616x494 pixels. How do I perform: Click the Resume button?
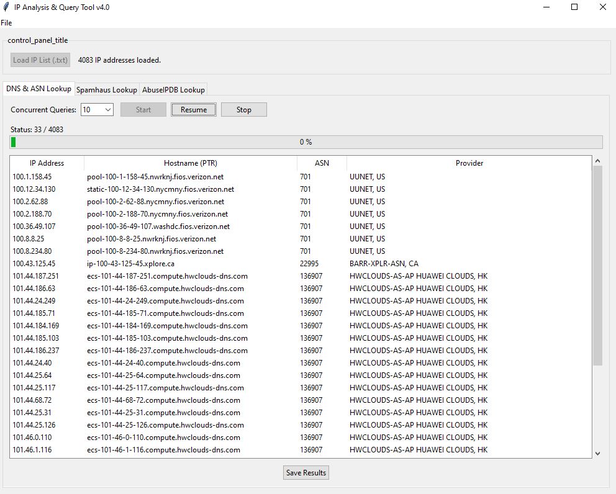(194, 110)
